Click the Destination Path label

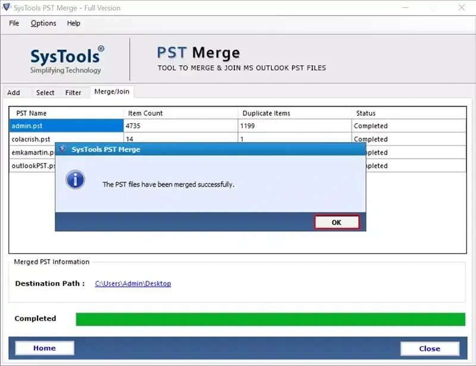(x=50, y=283)
